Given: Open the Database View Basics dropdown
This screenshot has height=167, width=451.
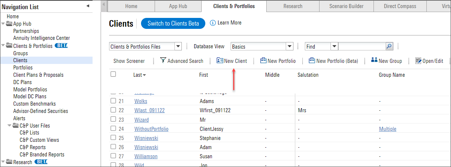Looking at the screenshot, I should pyautogui.click(x=290, y=46).
